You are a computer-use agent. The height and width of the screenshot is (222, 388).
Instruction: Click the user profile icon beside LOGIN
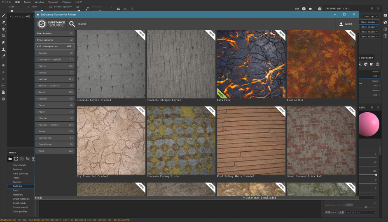341,24
